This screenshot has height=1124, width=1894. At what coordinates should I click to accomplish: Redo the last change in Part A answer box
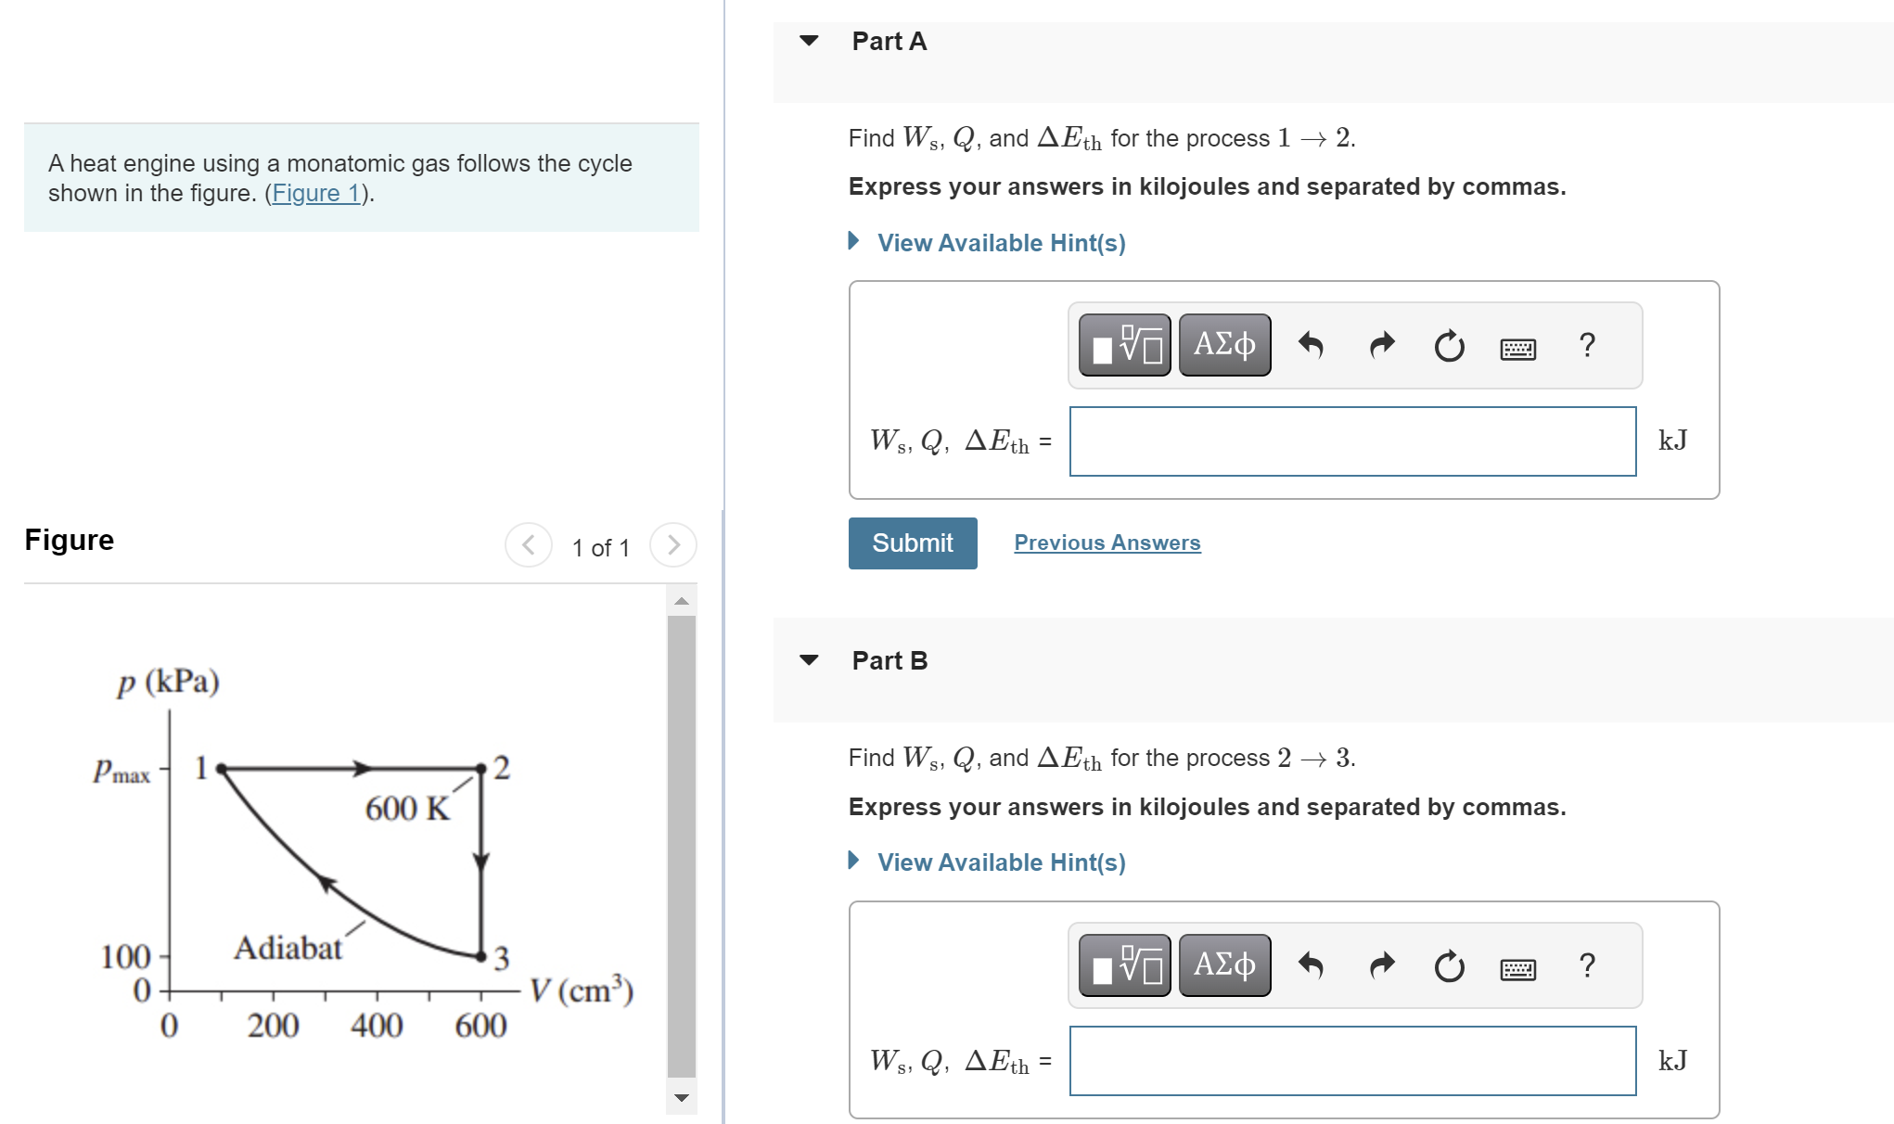pyautogui.click(x=1381, y=344)
